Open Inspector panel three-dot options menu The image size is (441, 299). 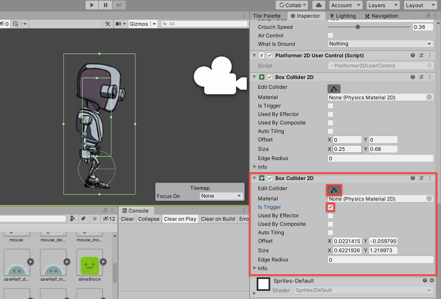435,16
